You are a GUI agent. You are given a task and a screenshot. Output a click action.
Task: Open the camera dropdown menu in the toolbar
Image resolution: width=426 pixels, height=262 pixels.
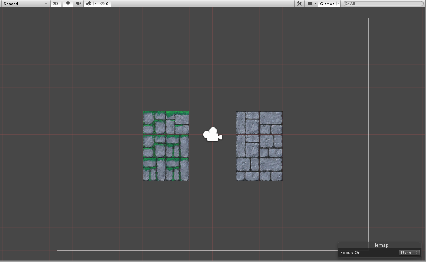315,4
